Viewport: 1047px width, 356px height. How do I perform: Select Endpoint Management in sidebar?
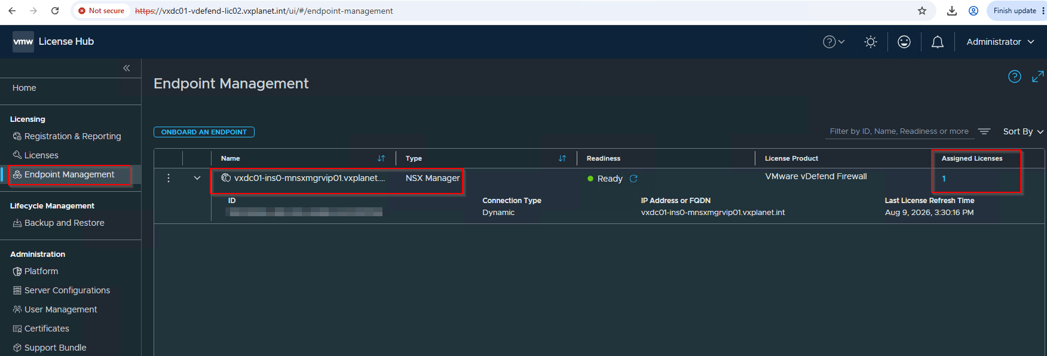[71, 174]
